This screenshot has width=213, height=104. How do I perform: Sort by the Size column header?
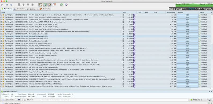click(127, 13)
